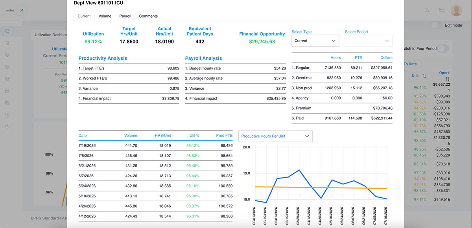Click the Prod FTE column header
472x228 pixels.
click(224, 136)
